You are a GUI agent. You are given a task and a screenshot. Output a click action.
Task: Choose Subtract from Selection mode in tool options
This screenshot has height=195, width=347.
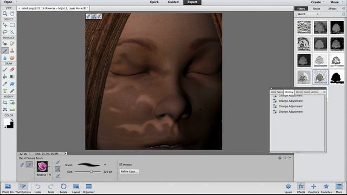tap(57, 176)
